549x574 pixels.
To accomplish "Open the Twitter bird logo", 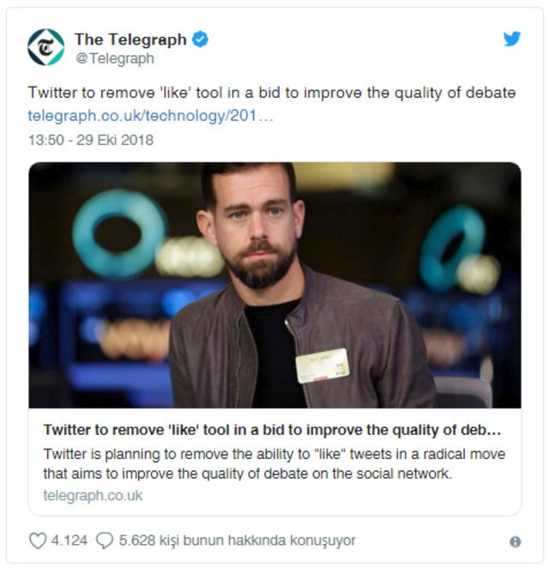I will pyautogui.click(x=511, y=39).
